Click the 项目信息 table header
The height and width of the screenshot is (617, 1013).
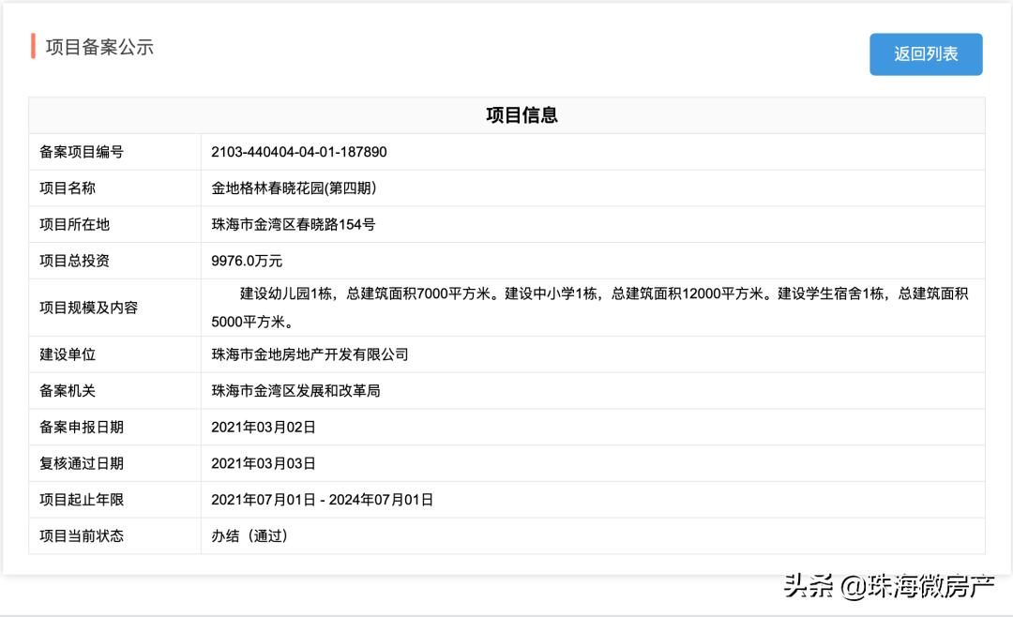tap(506, 115)
